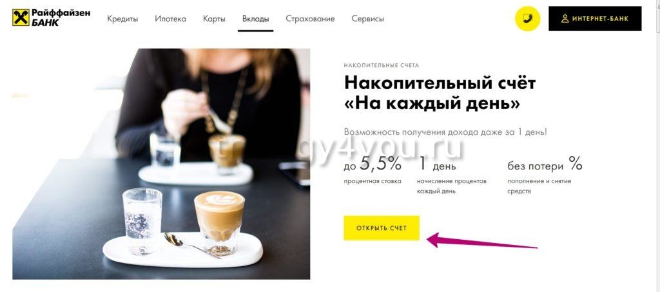Click the Интернет-банк login button
The image size is (660, 292).
(595, 19)
